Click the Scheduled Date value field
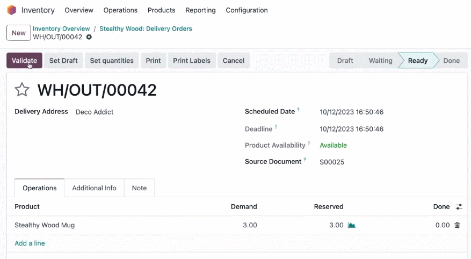 point(351,112)
